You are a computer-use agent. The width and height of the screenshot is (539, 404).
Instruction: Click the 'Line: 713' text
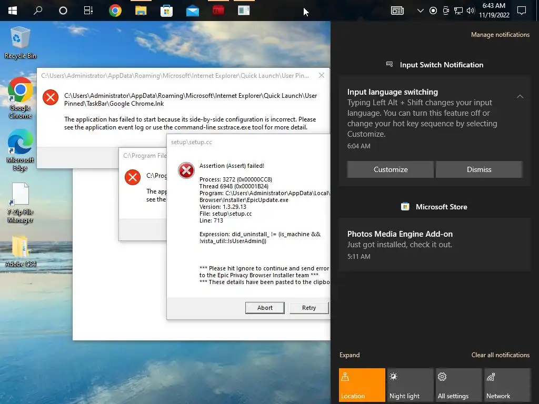[x=211, y=220]
